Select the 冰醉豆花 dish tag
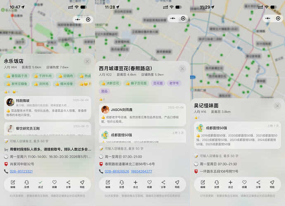This screenshot has height=206, width=285. click(x=110, y=83)
